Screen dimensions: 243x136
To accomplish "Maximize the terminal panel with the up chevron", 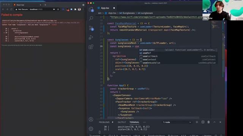I will 215,122.
